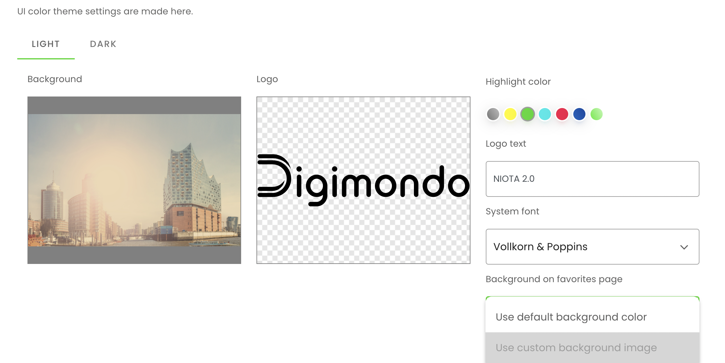Choose the yellow highlight color
Viewport: 725px width, 363px height.
tap(510, 114)
